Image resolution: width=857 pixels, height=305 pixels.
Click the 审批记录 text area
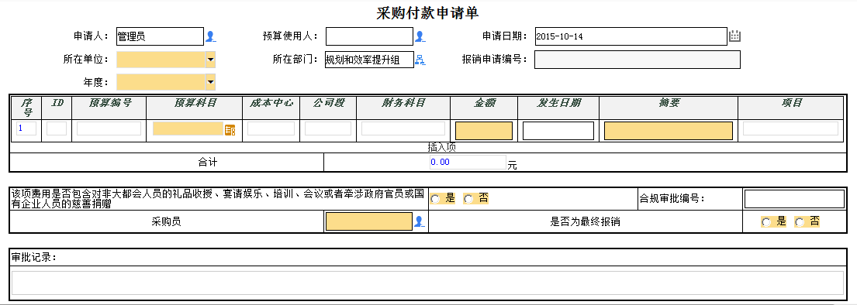click(427, 283)
